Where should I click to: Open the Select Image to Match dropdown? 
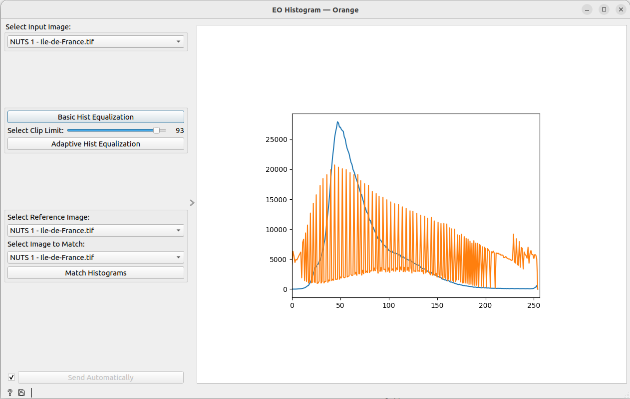click(96, 258)
